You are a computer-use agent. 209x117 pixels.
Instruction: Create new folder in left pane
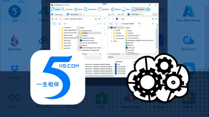click(x=60, y=24)
